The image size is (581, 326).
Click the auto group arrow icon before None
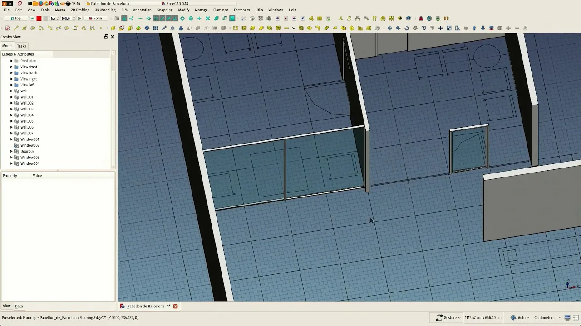click(79, 19)
